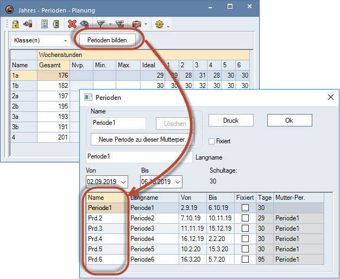Select the Prd.4 name cell
Screen dimensions: 340x279
(x=106, y=239)
